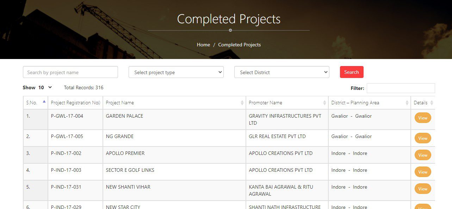Open the Select project type dropdown
The height and width of the screenshot is (209, 452).
pyautogui.click(x=176, y=72)
